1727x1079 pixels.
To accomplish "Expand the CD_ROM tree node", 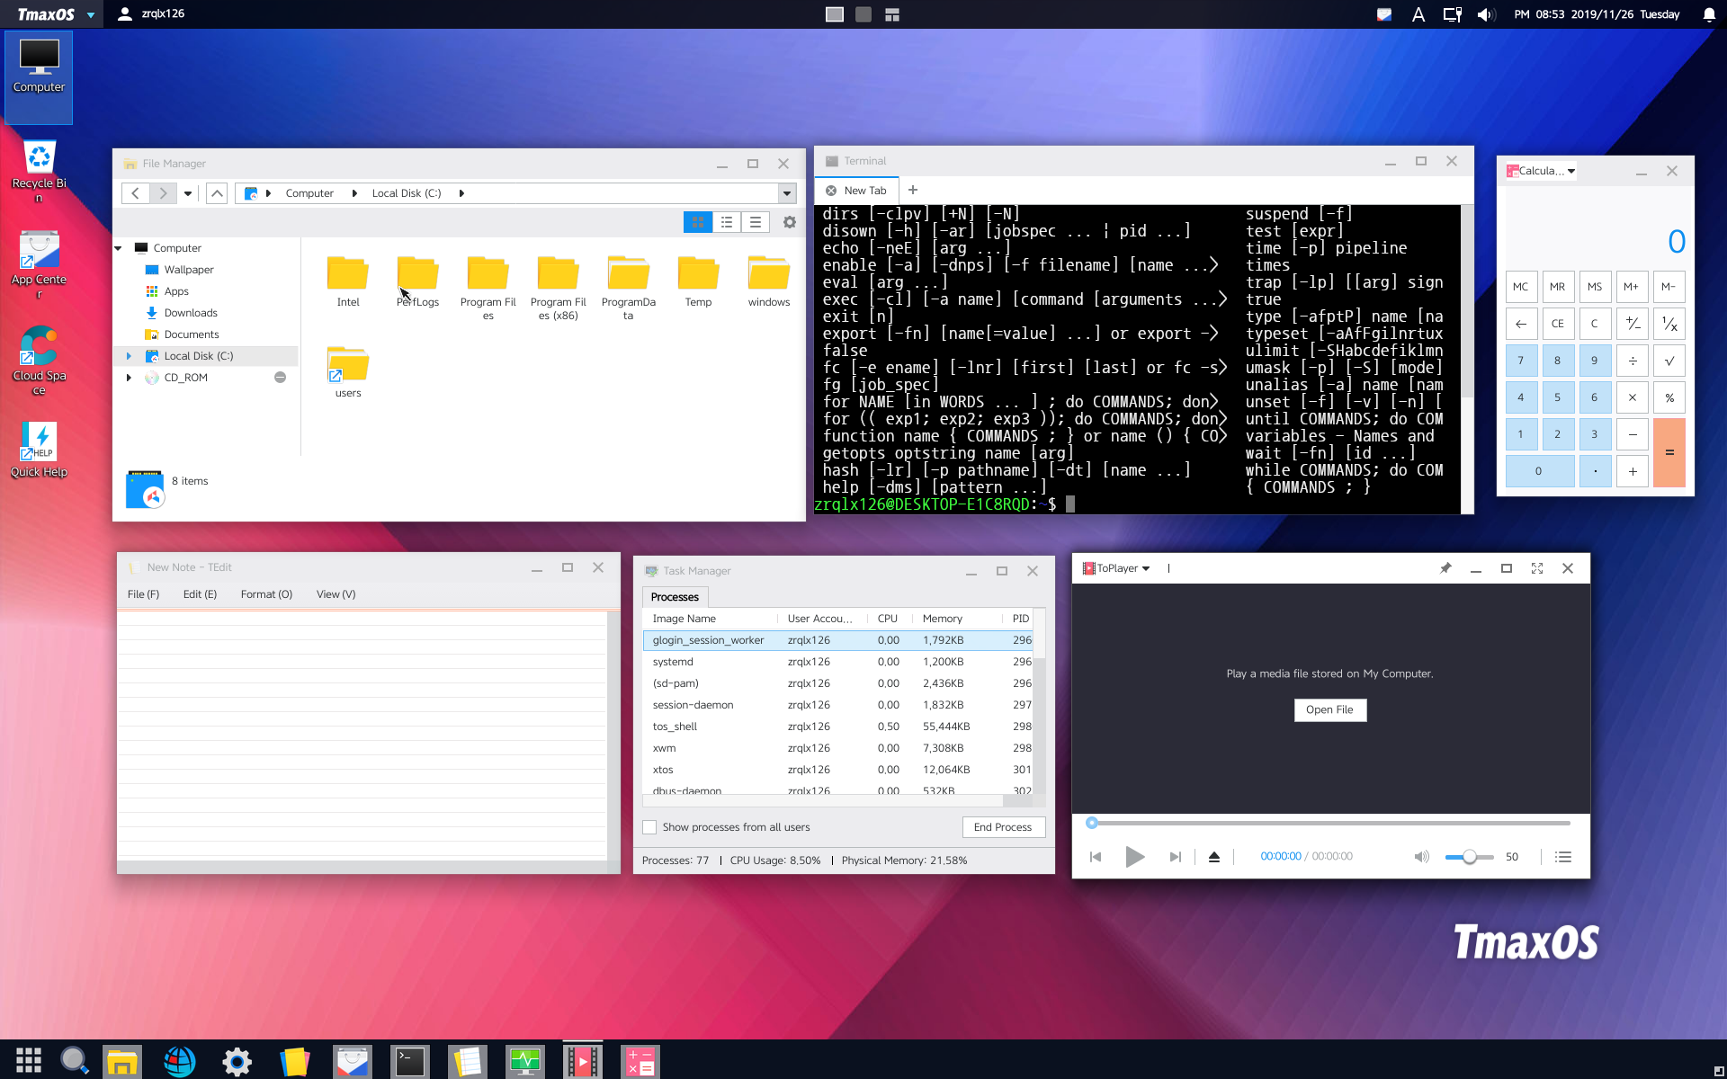I will pyautogui.click(x=129, y=378).
